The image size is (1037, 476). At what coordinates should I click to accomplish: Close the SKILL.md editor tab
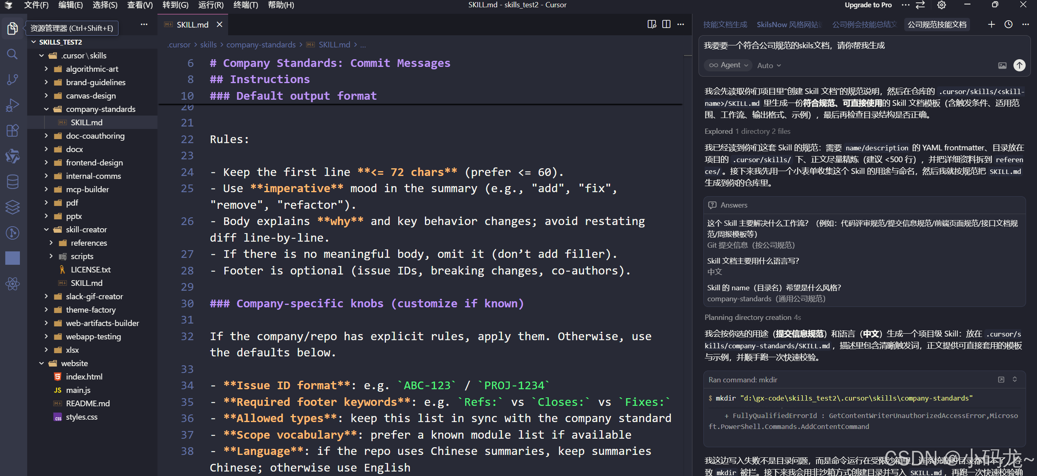[220, 25]
